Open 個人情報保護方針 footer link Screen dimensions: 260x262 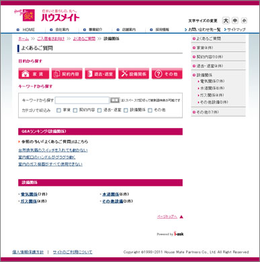click(28, 252)
